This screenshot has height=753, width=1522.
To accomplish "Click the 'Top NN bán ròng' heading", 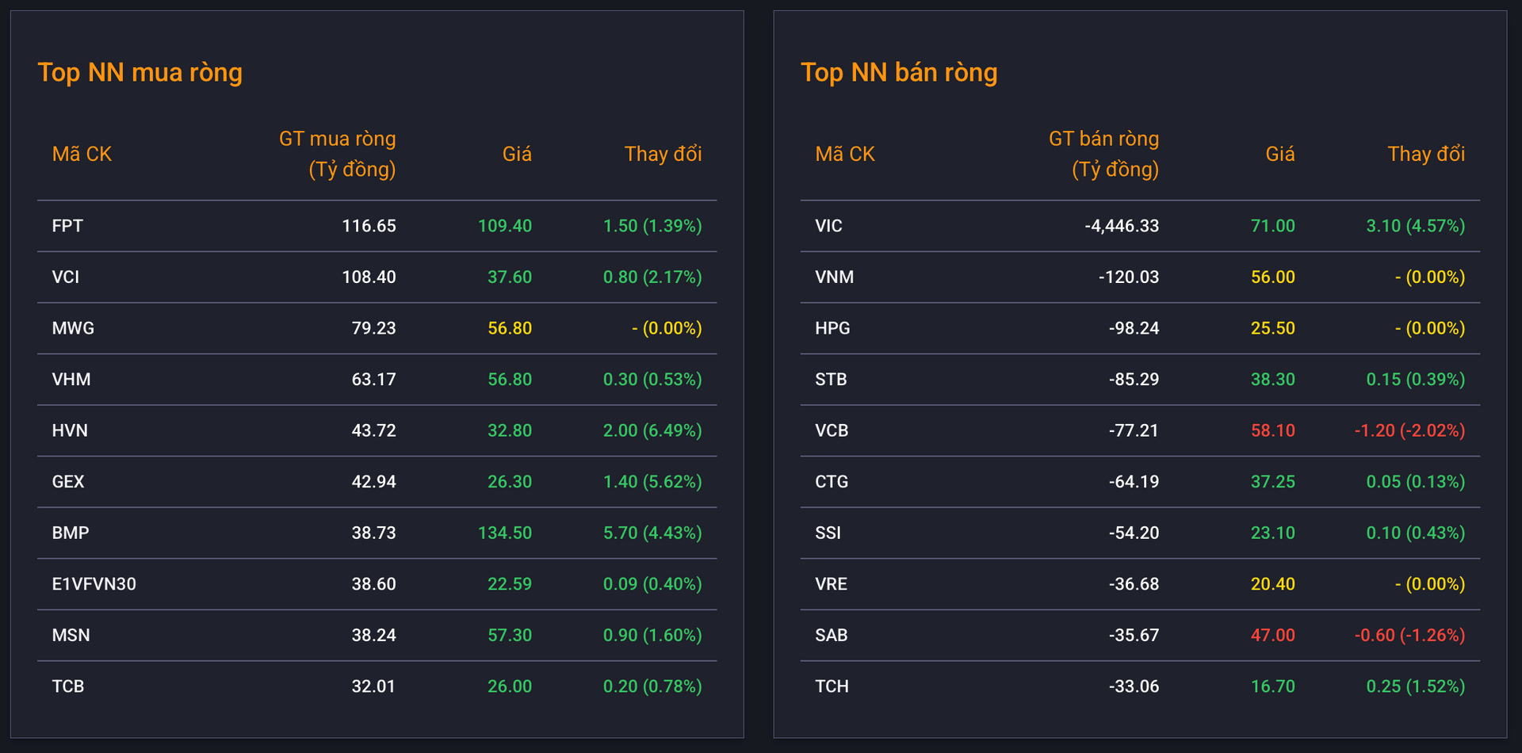I will click(x=899, y=72).
